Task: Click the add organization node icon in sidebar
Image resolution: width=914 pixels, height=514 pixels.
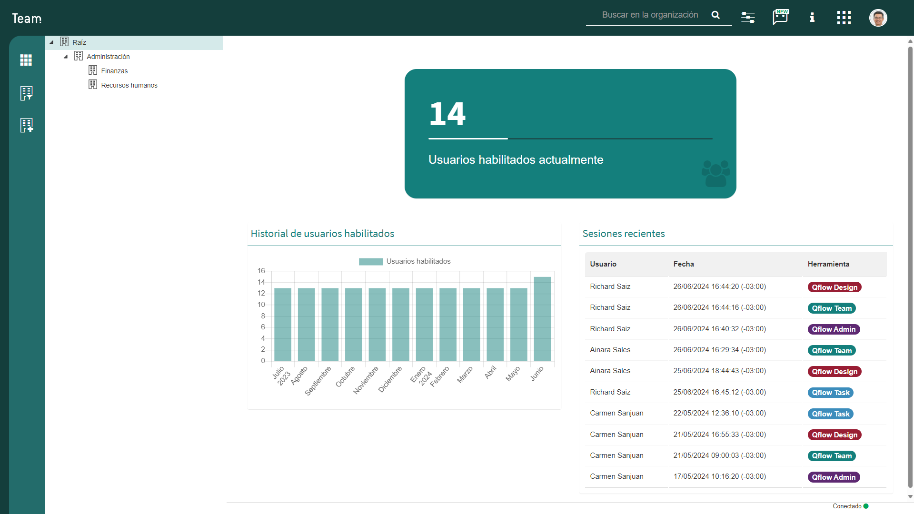Action: tap(27, 125)
